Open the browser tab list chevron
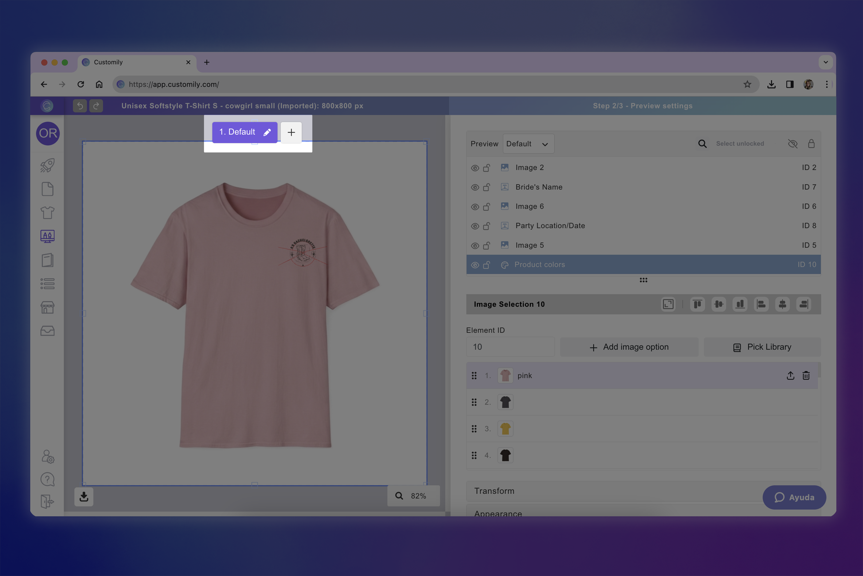 tap(826, 62)
